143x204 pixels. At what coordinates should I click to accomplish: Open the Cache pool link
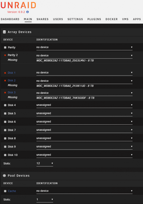pyautogui.click(x=12, y=191)
